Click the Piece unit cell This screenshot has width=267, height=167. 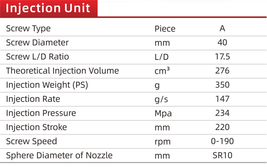tap(165, 29)
